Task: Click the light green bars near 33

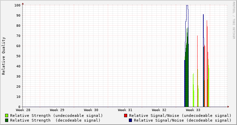Action: coord(193,90)
